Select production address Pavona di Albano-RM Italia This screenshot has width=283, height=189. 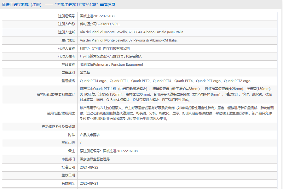click(x=129, y=40)
